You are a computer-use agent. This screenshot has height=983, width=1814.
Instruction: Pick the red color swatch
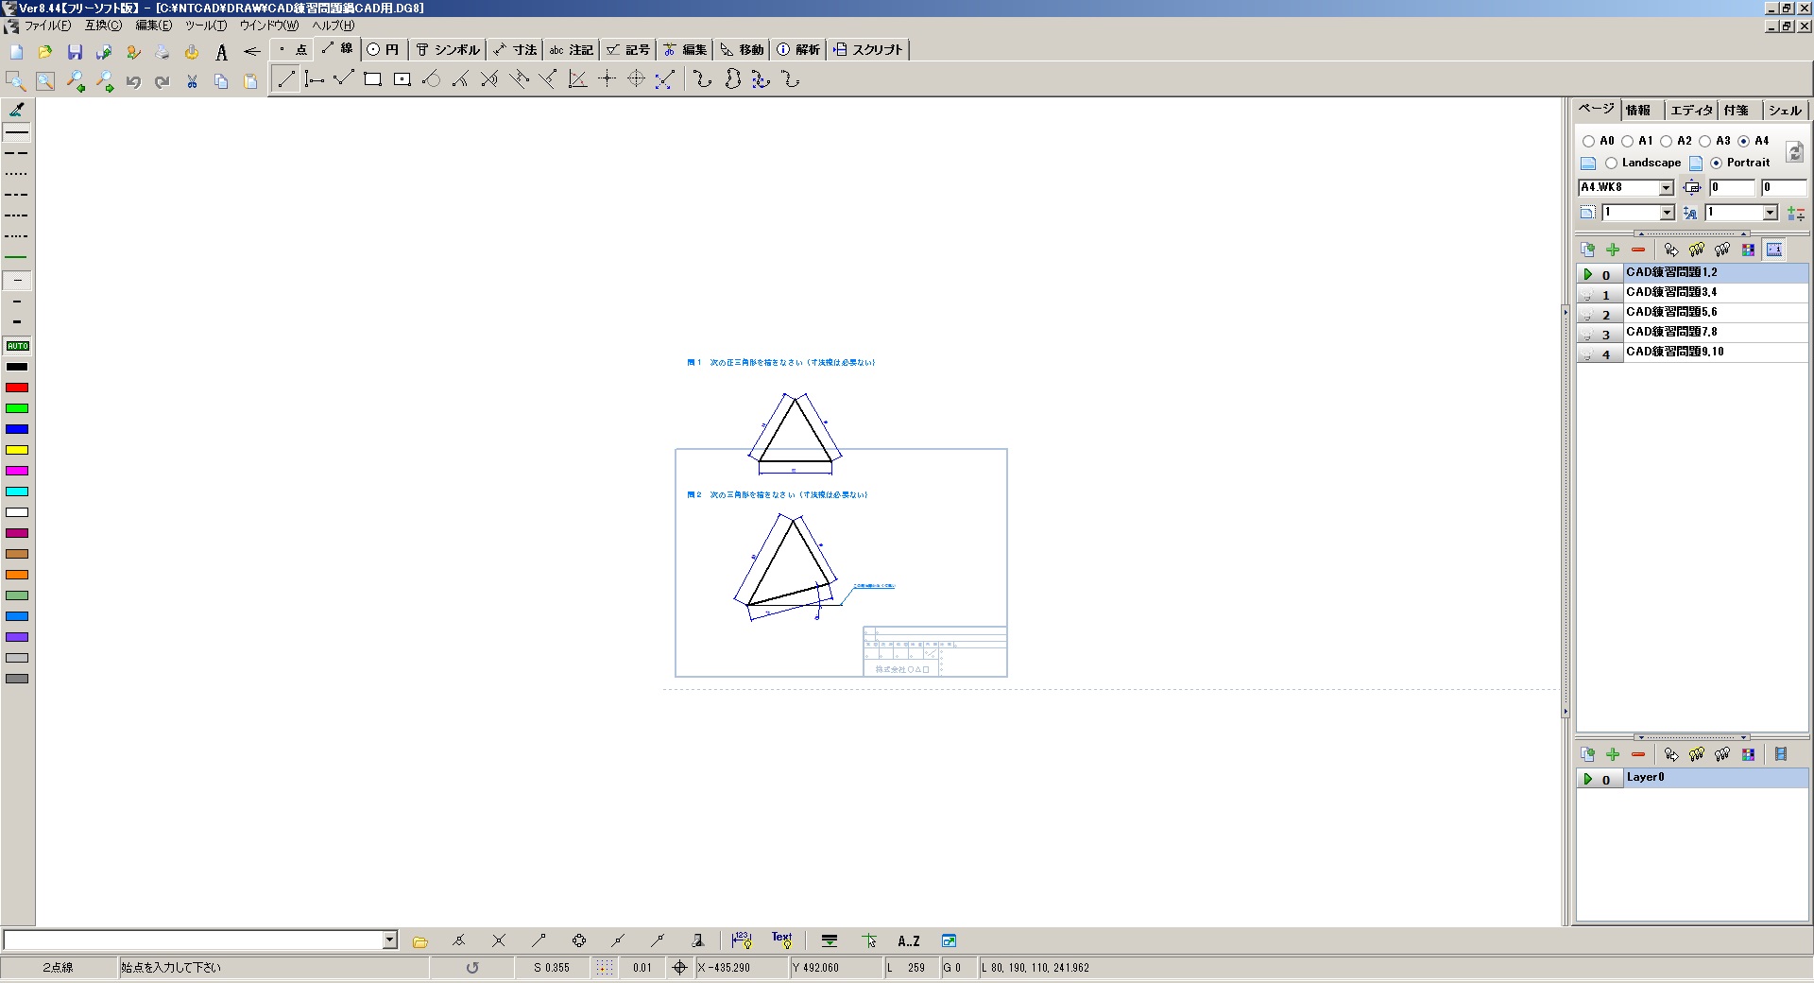click(x=17, y=388)
